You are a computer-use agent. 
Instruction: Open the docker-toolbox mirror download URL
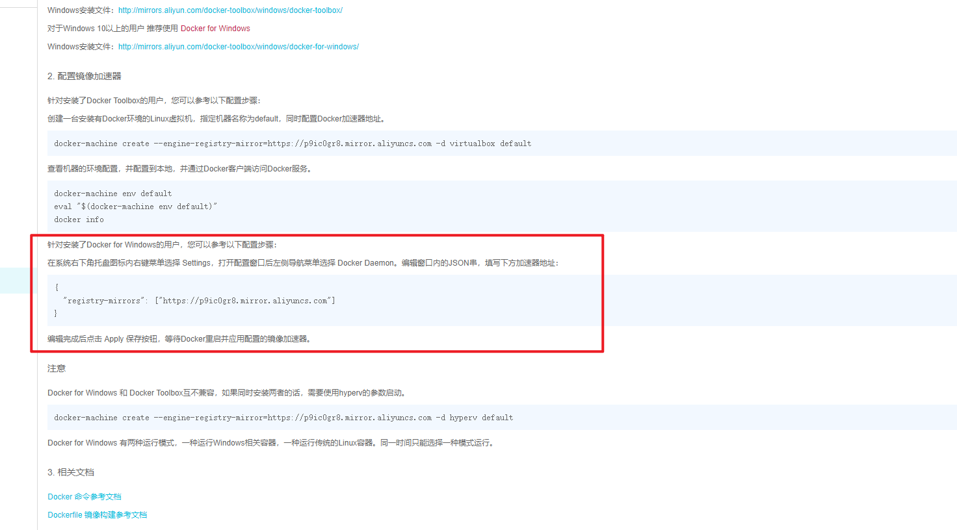(x=230, y=10)
